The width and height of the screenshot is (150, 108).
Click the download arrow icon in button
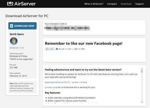11,26
